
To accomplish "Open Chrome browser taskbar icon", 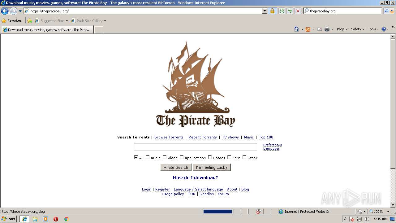I will click(x=66, y=219).
